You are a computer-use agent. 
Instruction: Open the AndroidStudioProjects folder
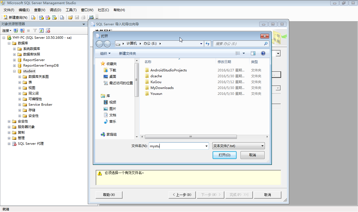point(169,70)
